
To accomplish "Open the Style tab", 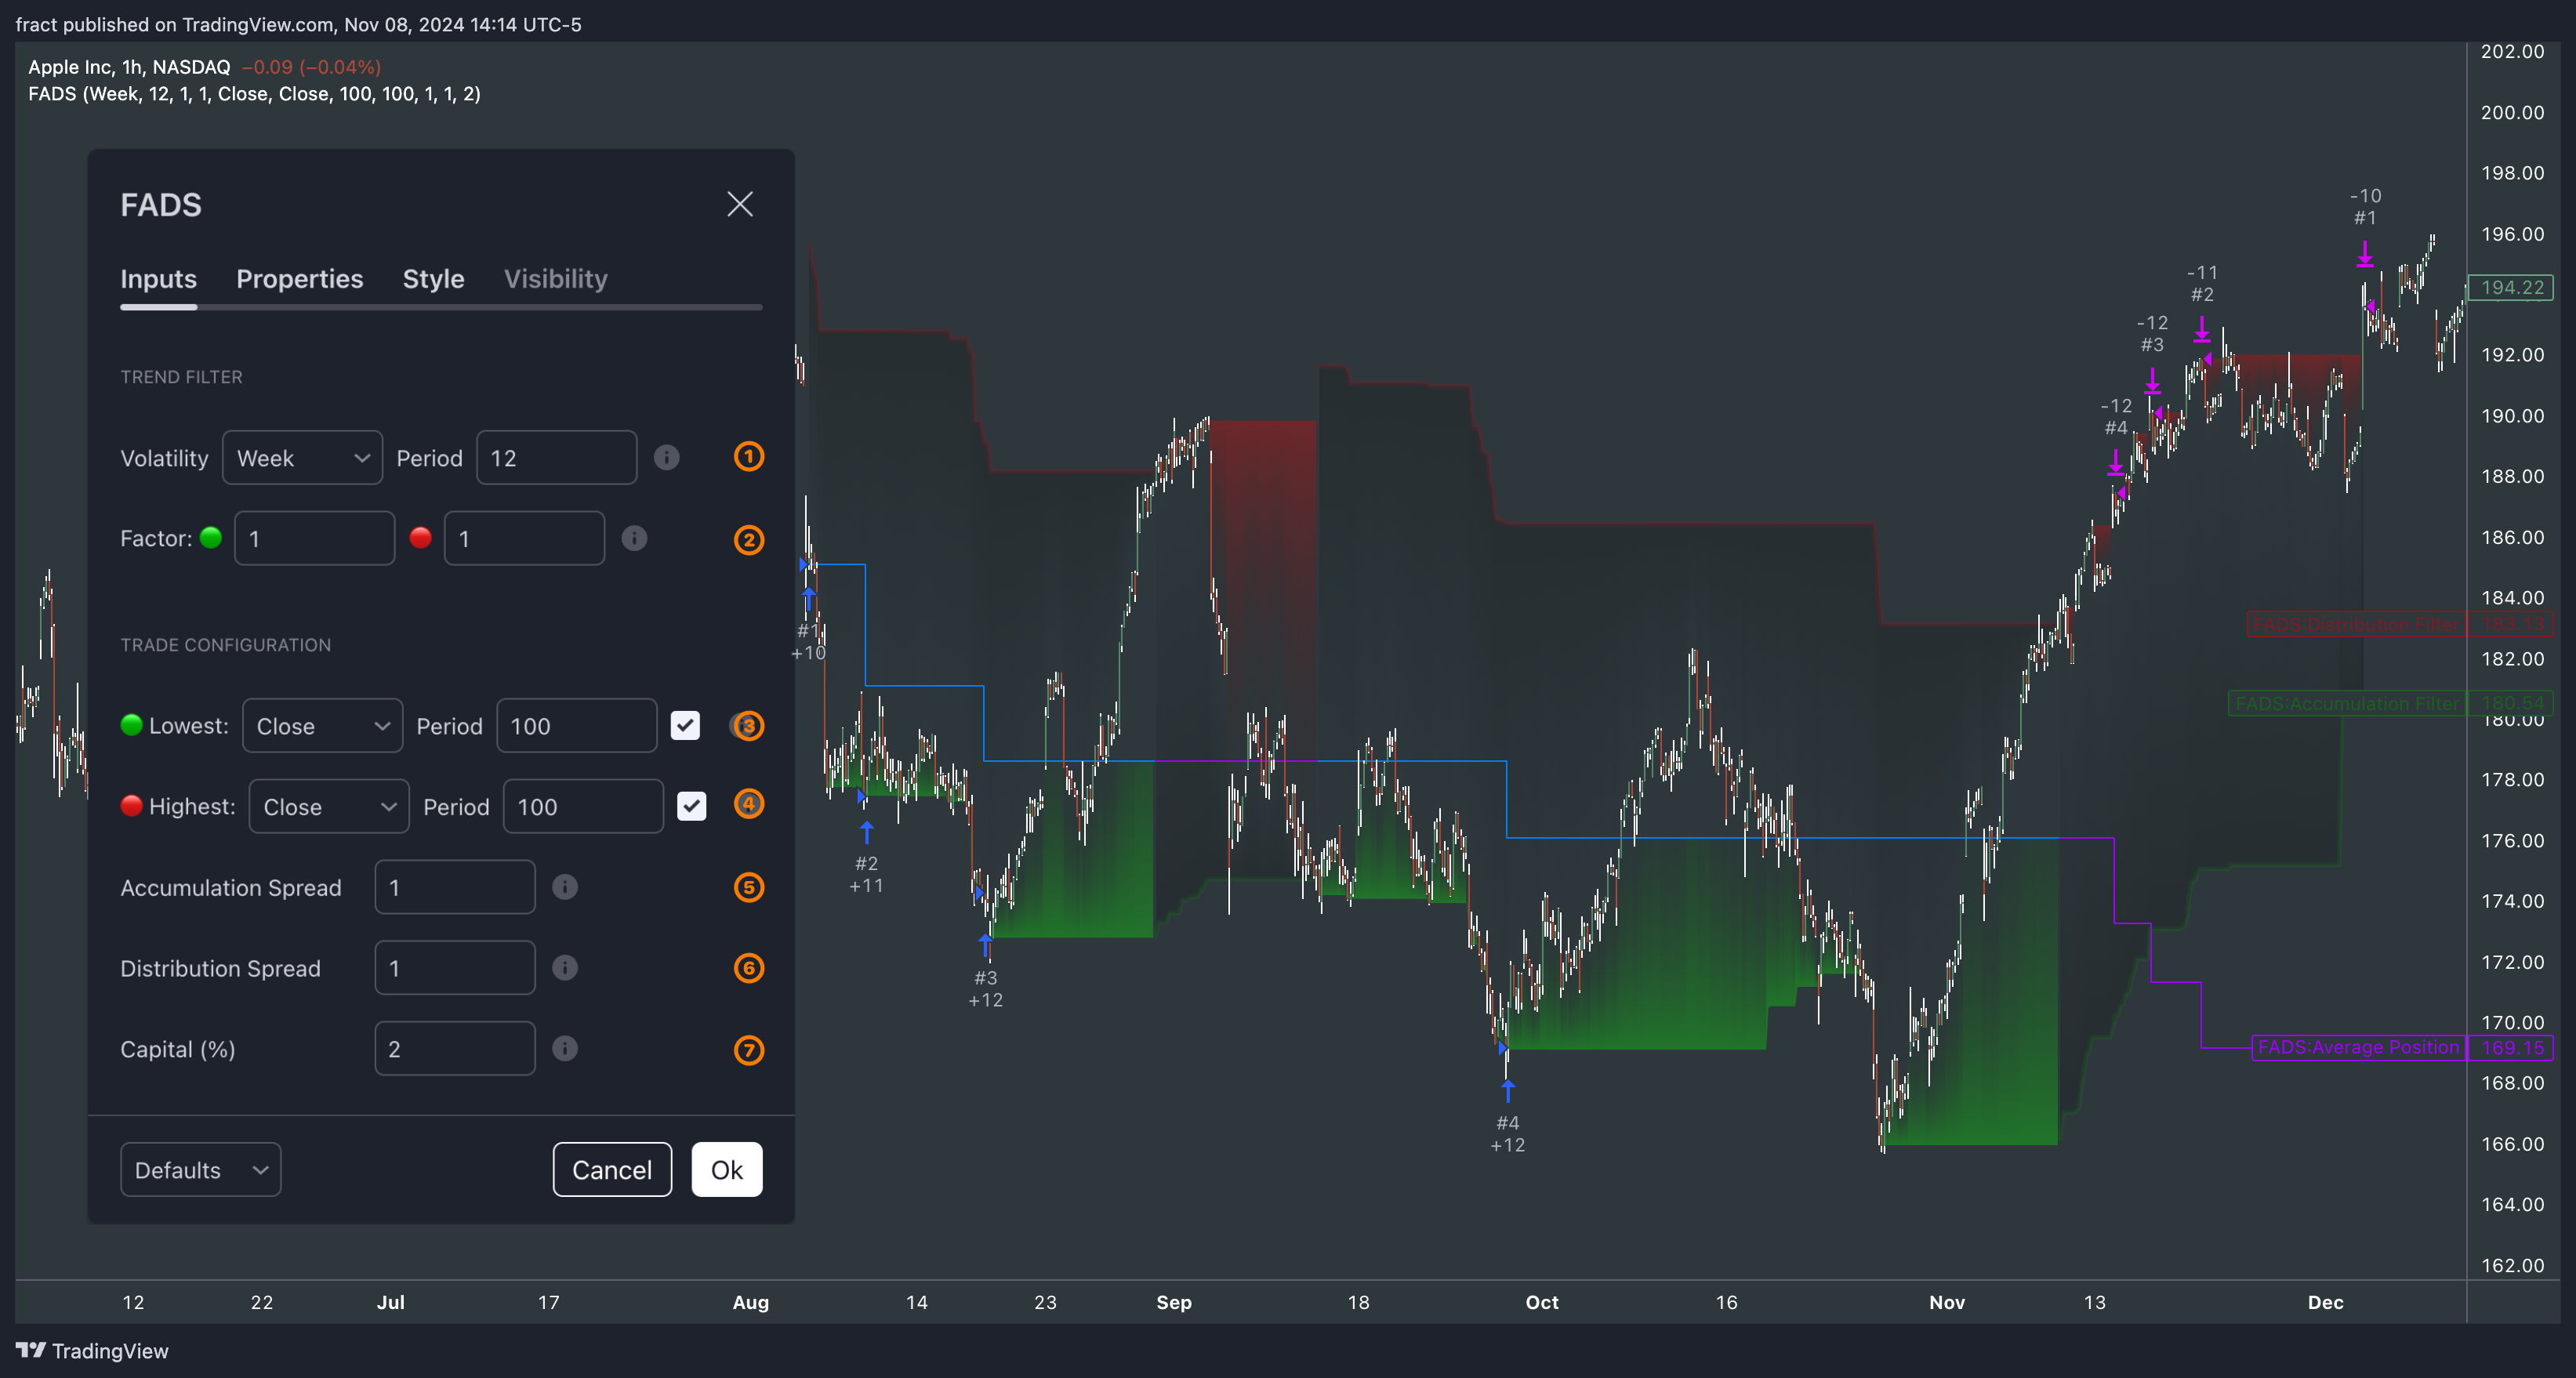I will click(433, 279).
